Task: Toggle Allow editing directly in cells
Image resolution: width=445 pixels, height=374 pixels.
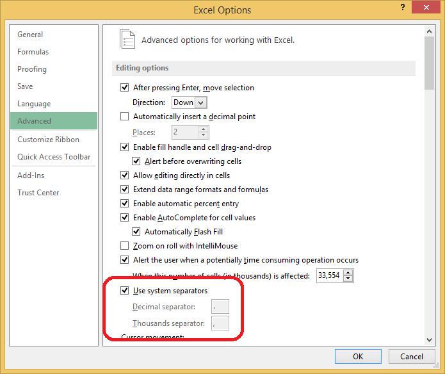Action: (x=125, y=175)
